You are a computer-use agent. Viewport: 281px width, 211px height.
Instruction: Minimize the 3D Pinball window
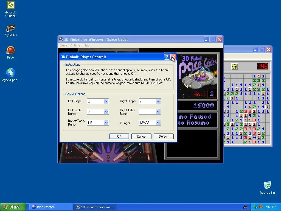pos(206,39)
